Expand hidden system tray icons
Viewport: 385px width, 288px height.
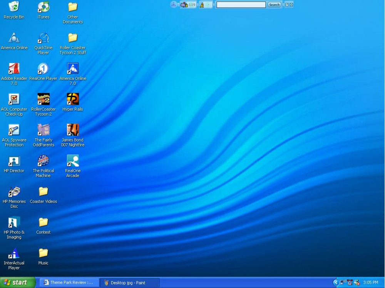pyautogui.click(x=336, y=283)
